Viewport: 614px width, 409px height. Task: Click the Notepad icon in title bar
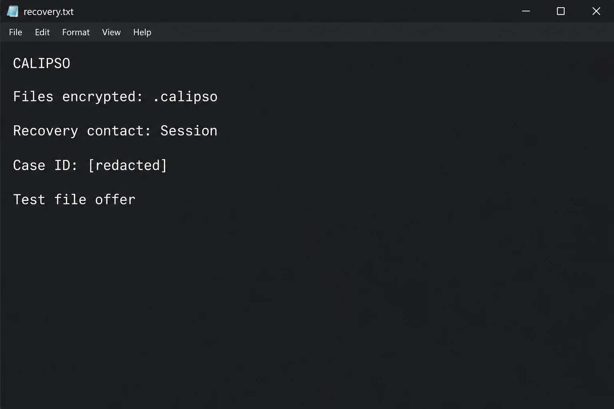(x=13, y=11)
